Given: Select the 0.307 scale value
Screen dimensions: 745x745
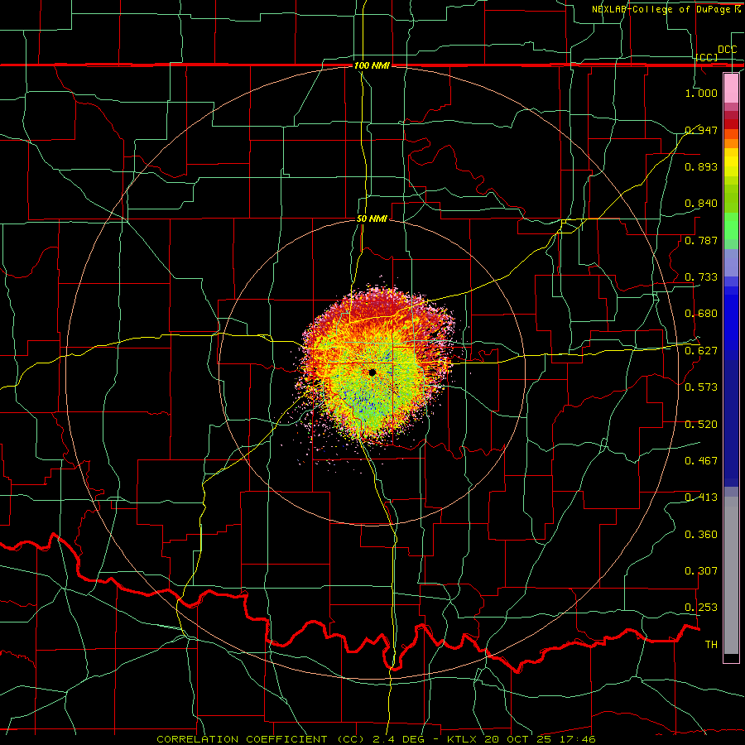Looking at the screenshot, I should tap(701, 570).
